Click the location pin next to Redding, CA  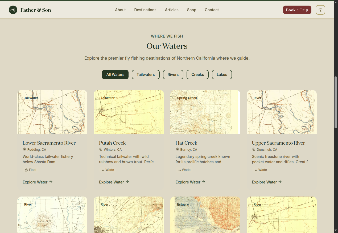pos(24,149)
